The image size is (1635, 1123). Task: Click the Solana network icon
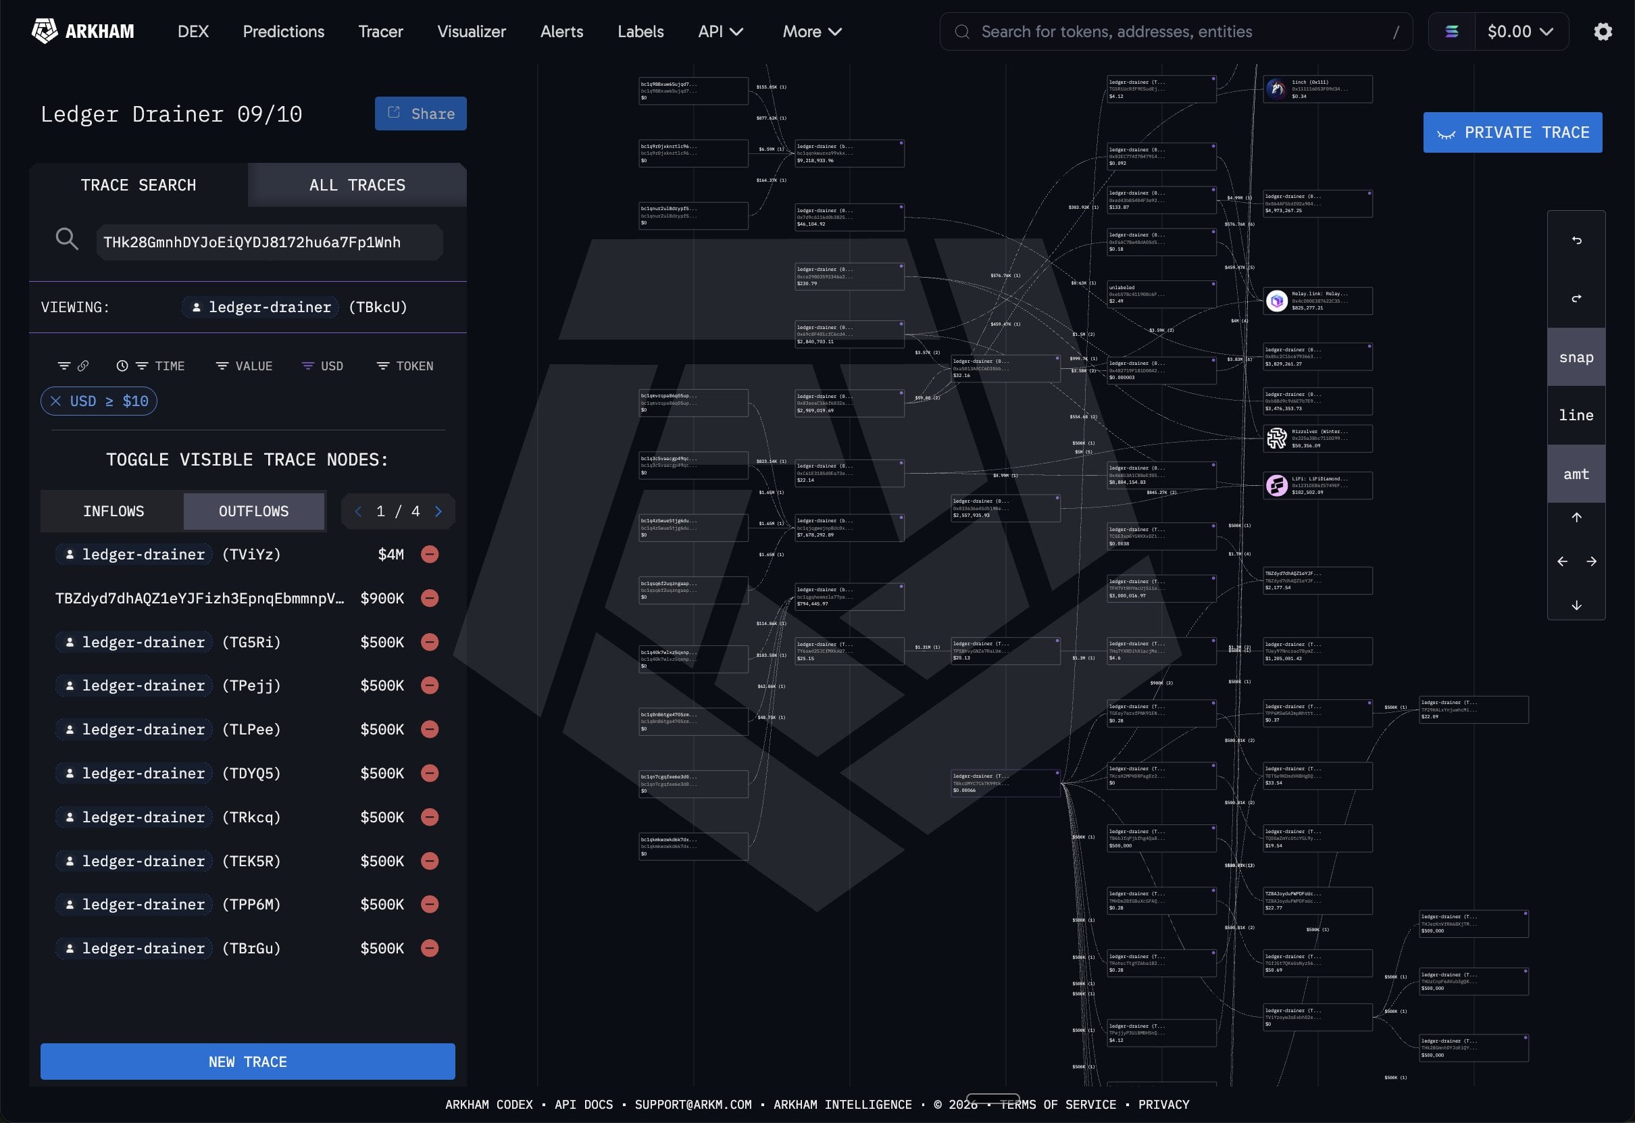coord(1451,32)
